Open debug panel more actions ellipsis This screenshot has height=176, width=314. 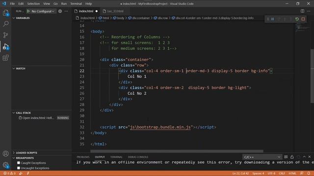tap(66, 11)
